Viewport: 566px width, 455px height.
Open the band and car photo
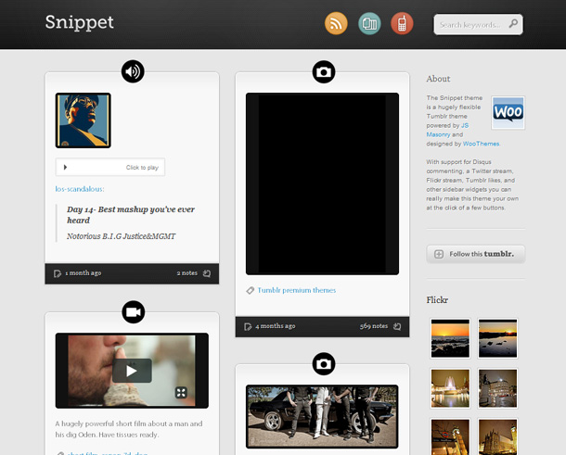tap(322, 417)
